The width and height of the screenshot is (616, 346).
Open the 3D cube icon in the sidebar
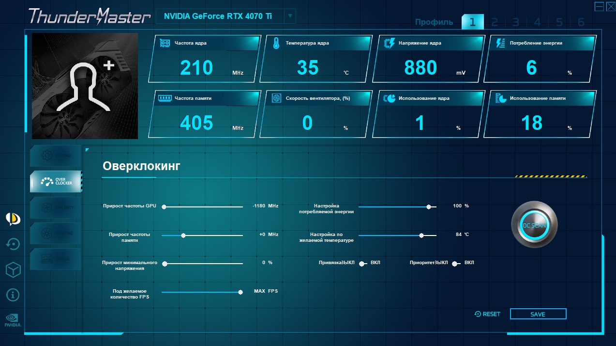coord(13,270)
